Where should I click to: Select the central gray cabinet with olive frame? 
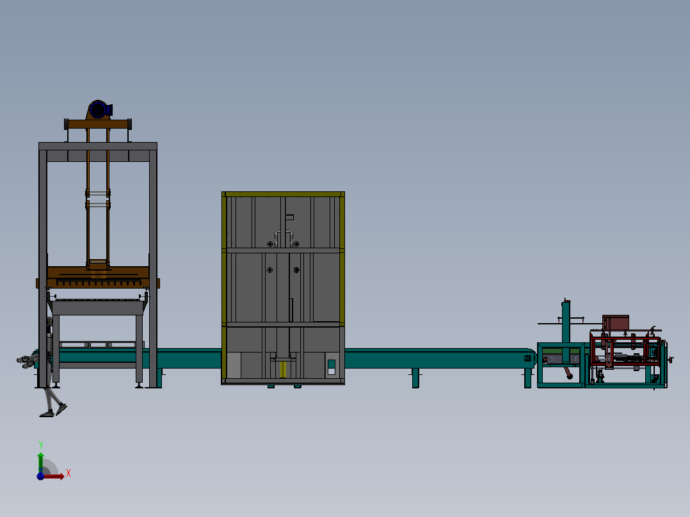(x=283, y=288)
